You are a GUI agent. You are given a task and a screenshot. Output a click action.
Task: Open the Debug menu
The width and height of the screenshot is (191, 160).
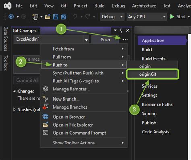coord(118,6)
